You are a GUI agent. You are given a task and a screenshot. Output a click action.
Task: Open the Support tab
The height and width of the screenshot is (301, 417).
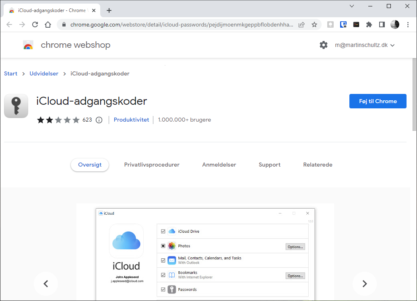(270, 165)
